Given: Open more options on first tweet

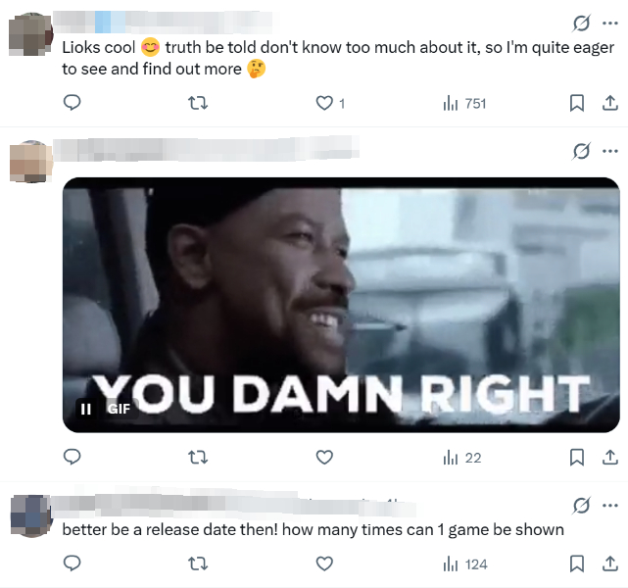Looking at the screenshot, I should coord(610,24).
